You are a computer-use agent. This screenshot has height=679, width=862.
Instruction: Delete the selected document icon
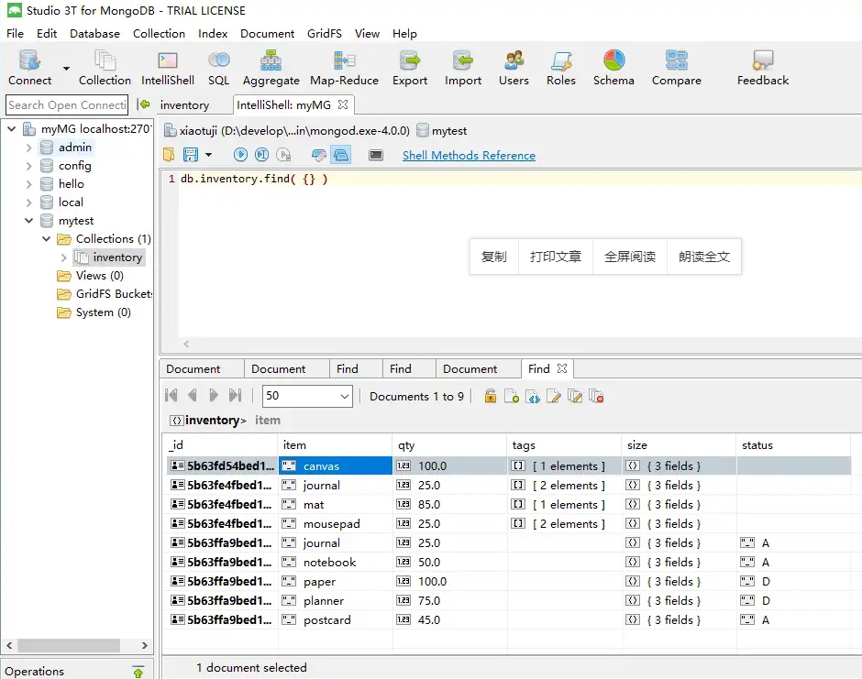pos(596,396)
